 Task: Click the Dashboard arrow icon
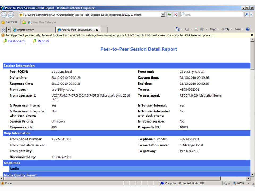point(5,41)
